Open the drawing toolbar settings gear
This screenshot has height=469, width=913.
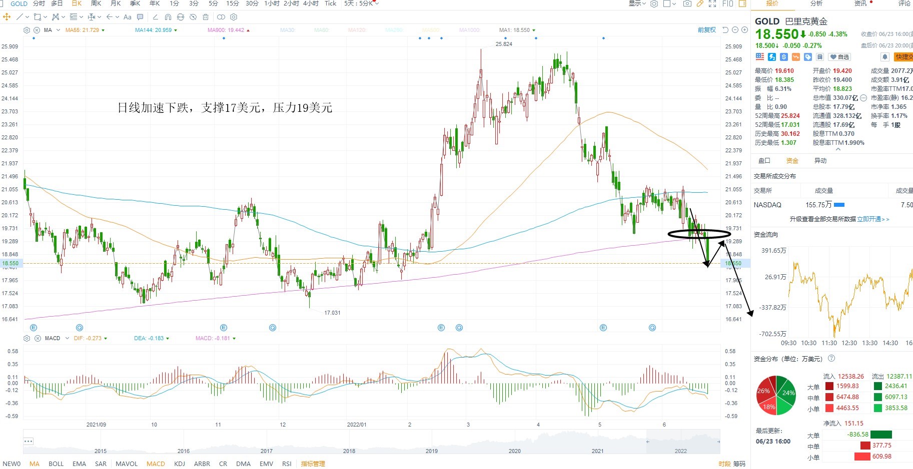(234, 17)
